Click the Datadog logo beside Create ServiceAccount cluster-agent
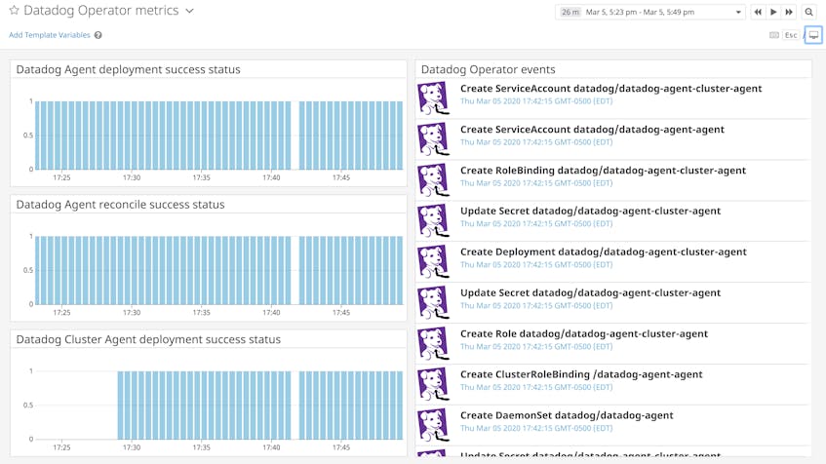The width and height of the screenshot is (826, 464). [434, 97]
